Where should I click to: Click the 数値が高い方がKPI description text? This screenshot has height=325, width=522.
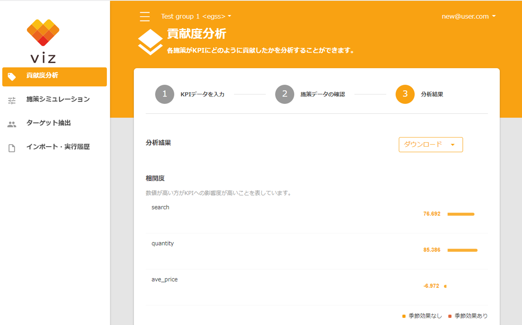coord(219,193)
